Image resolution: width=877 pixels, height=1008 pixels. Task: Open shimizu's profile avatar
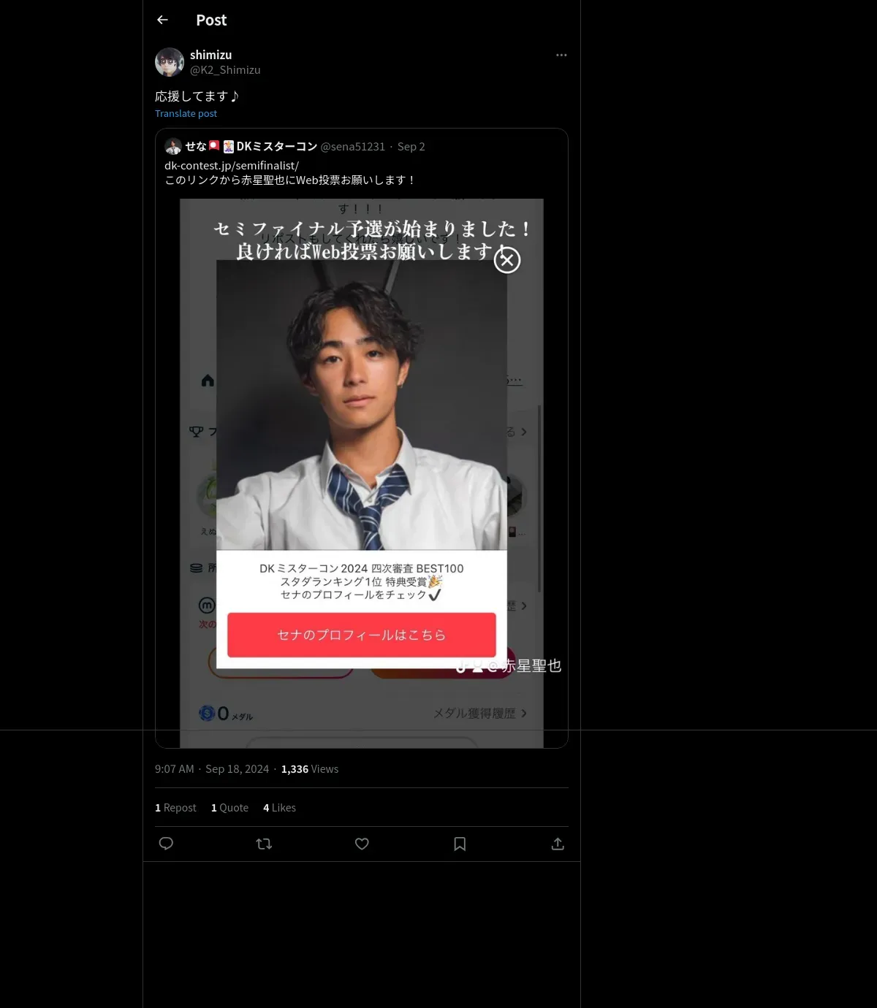(x=170, y=62)
